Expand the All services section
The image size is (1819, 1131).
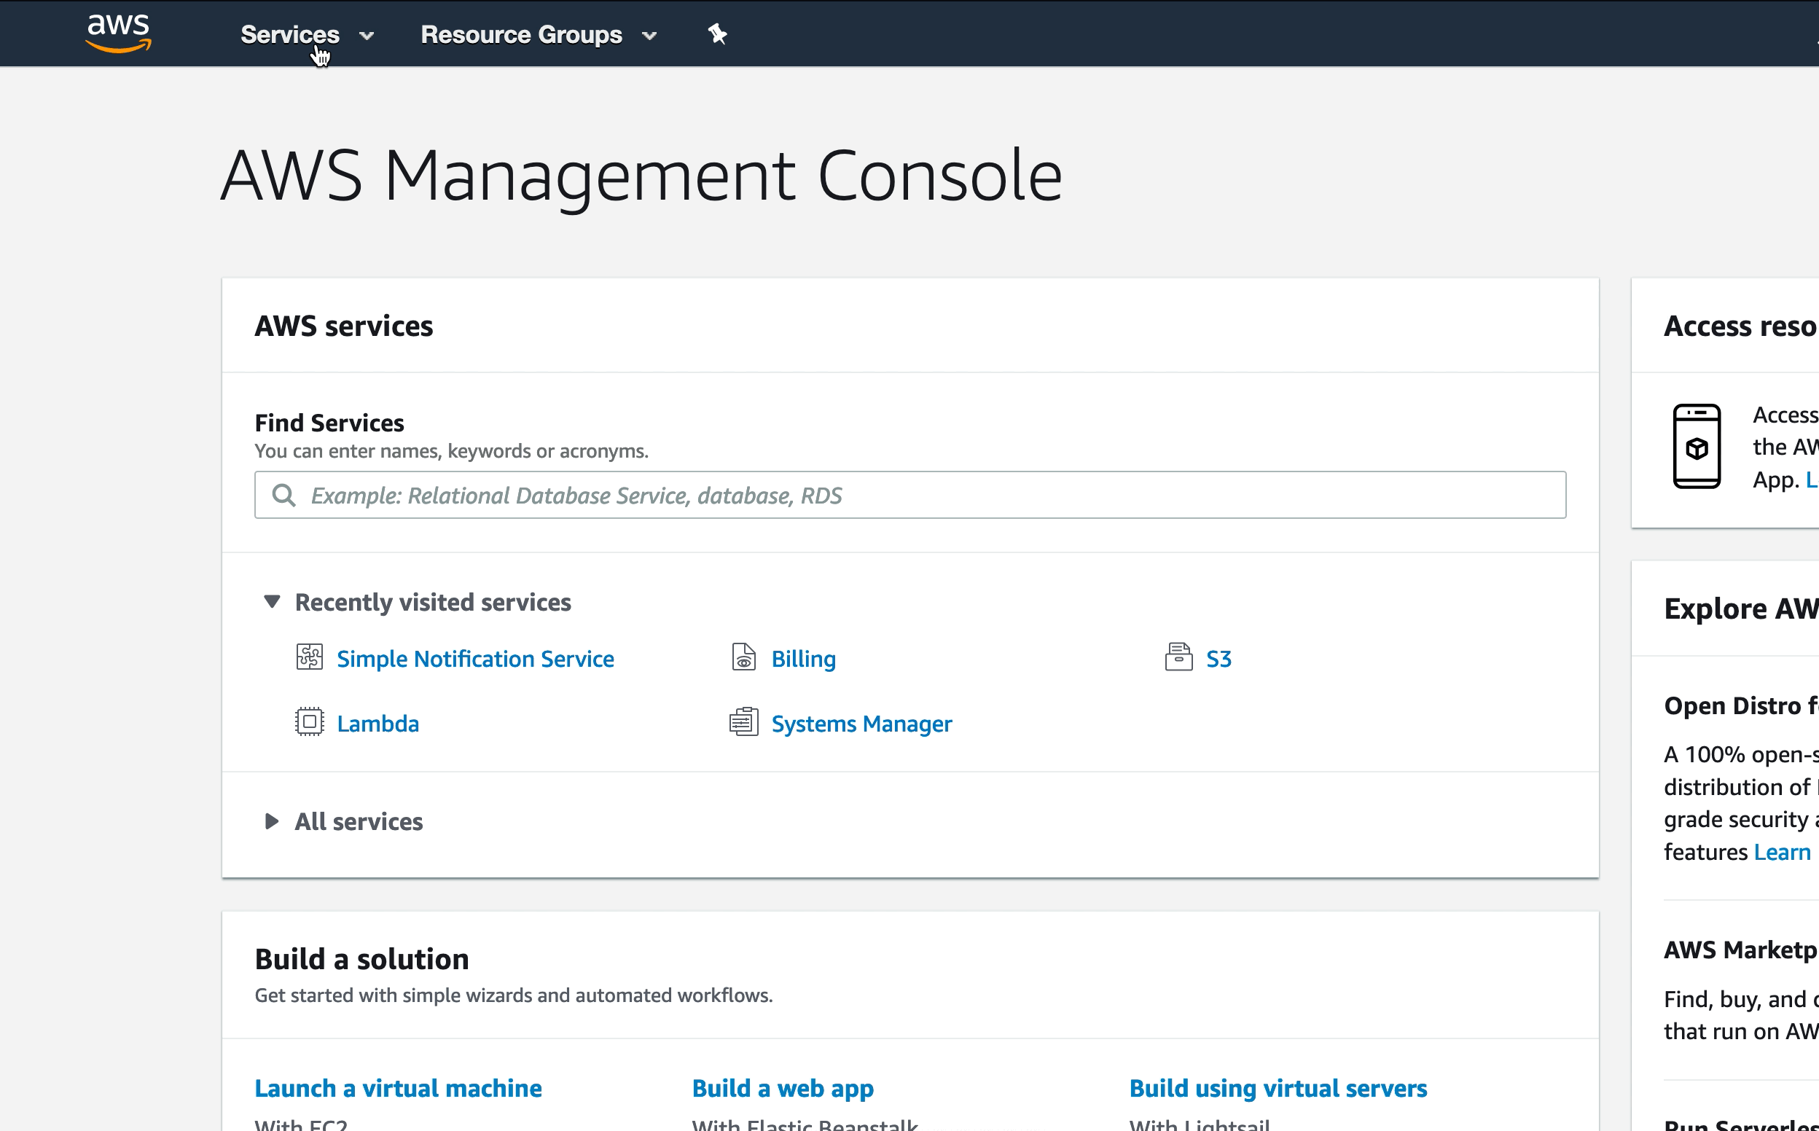[272, 821]
